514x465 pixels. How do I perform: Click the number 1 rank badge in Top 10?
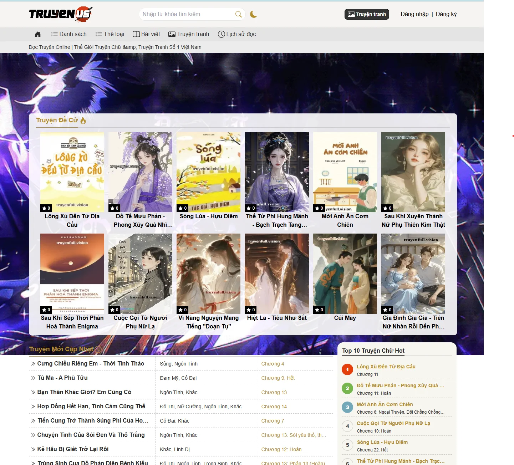click(x=347, y=369)
